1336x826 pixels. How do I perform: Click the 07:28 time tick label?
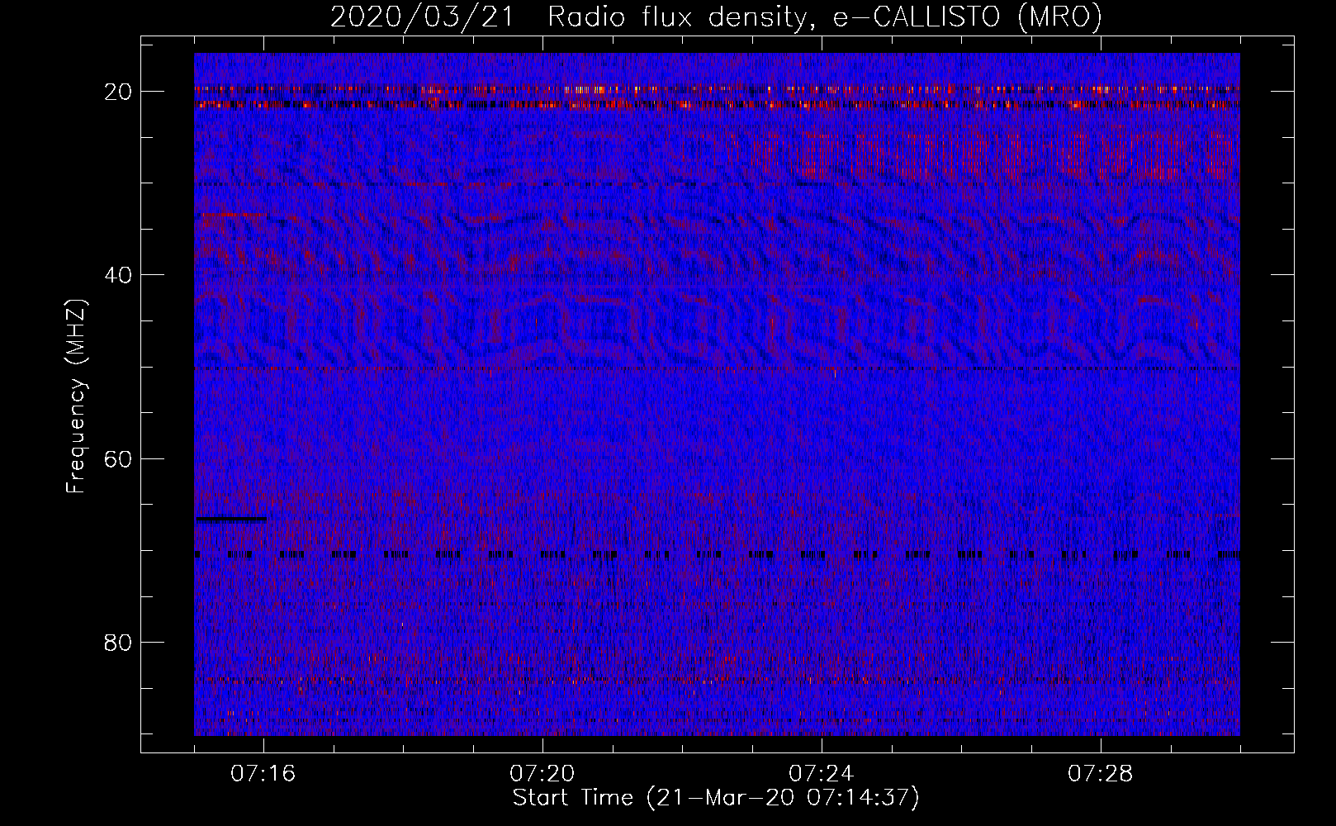[x=1101, y=774]
